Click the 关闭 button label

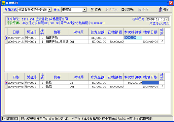tap(166, 10)
